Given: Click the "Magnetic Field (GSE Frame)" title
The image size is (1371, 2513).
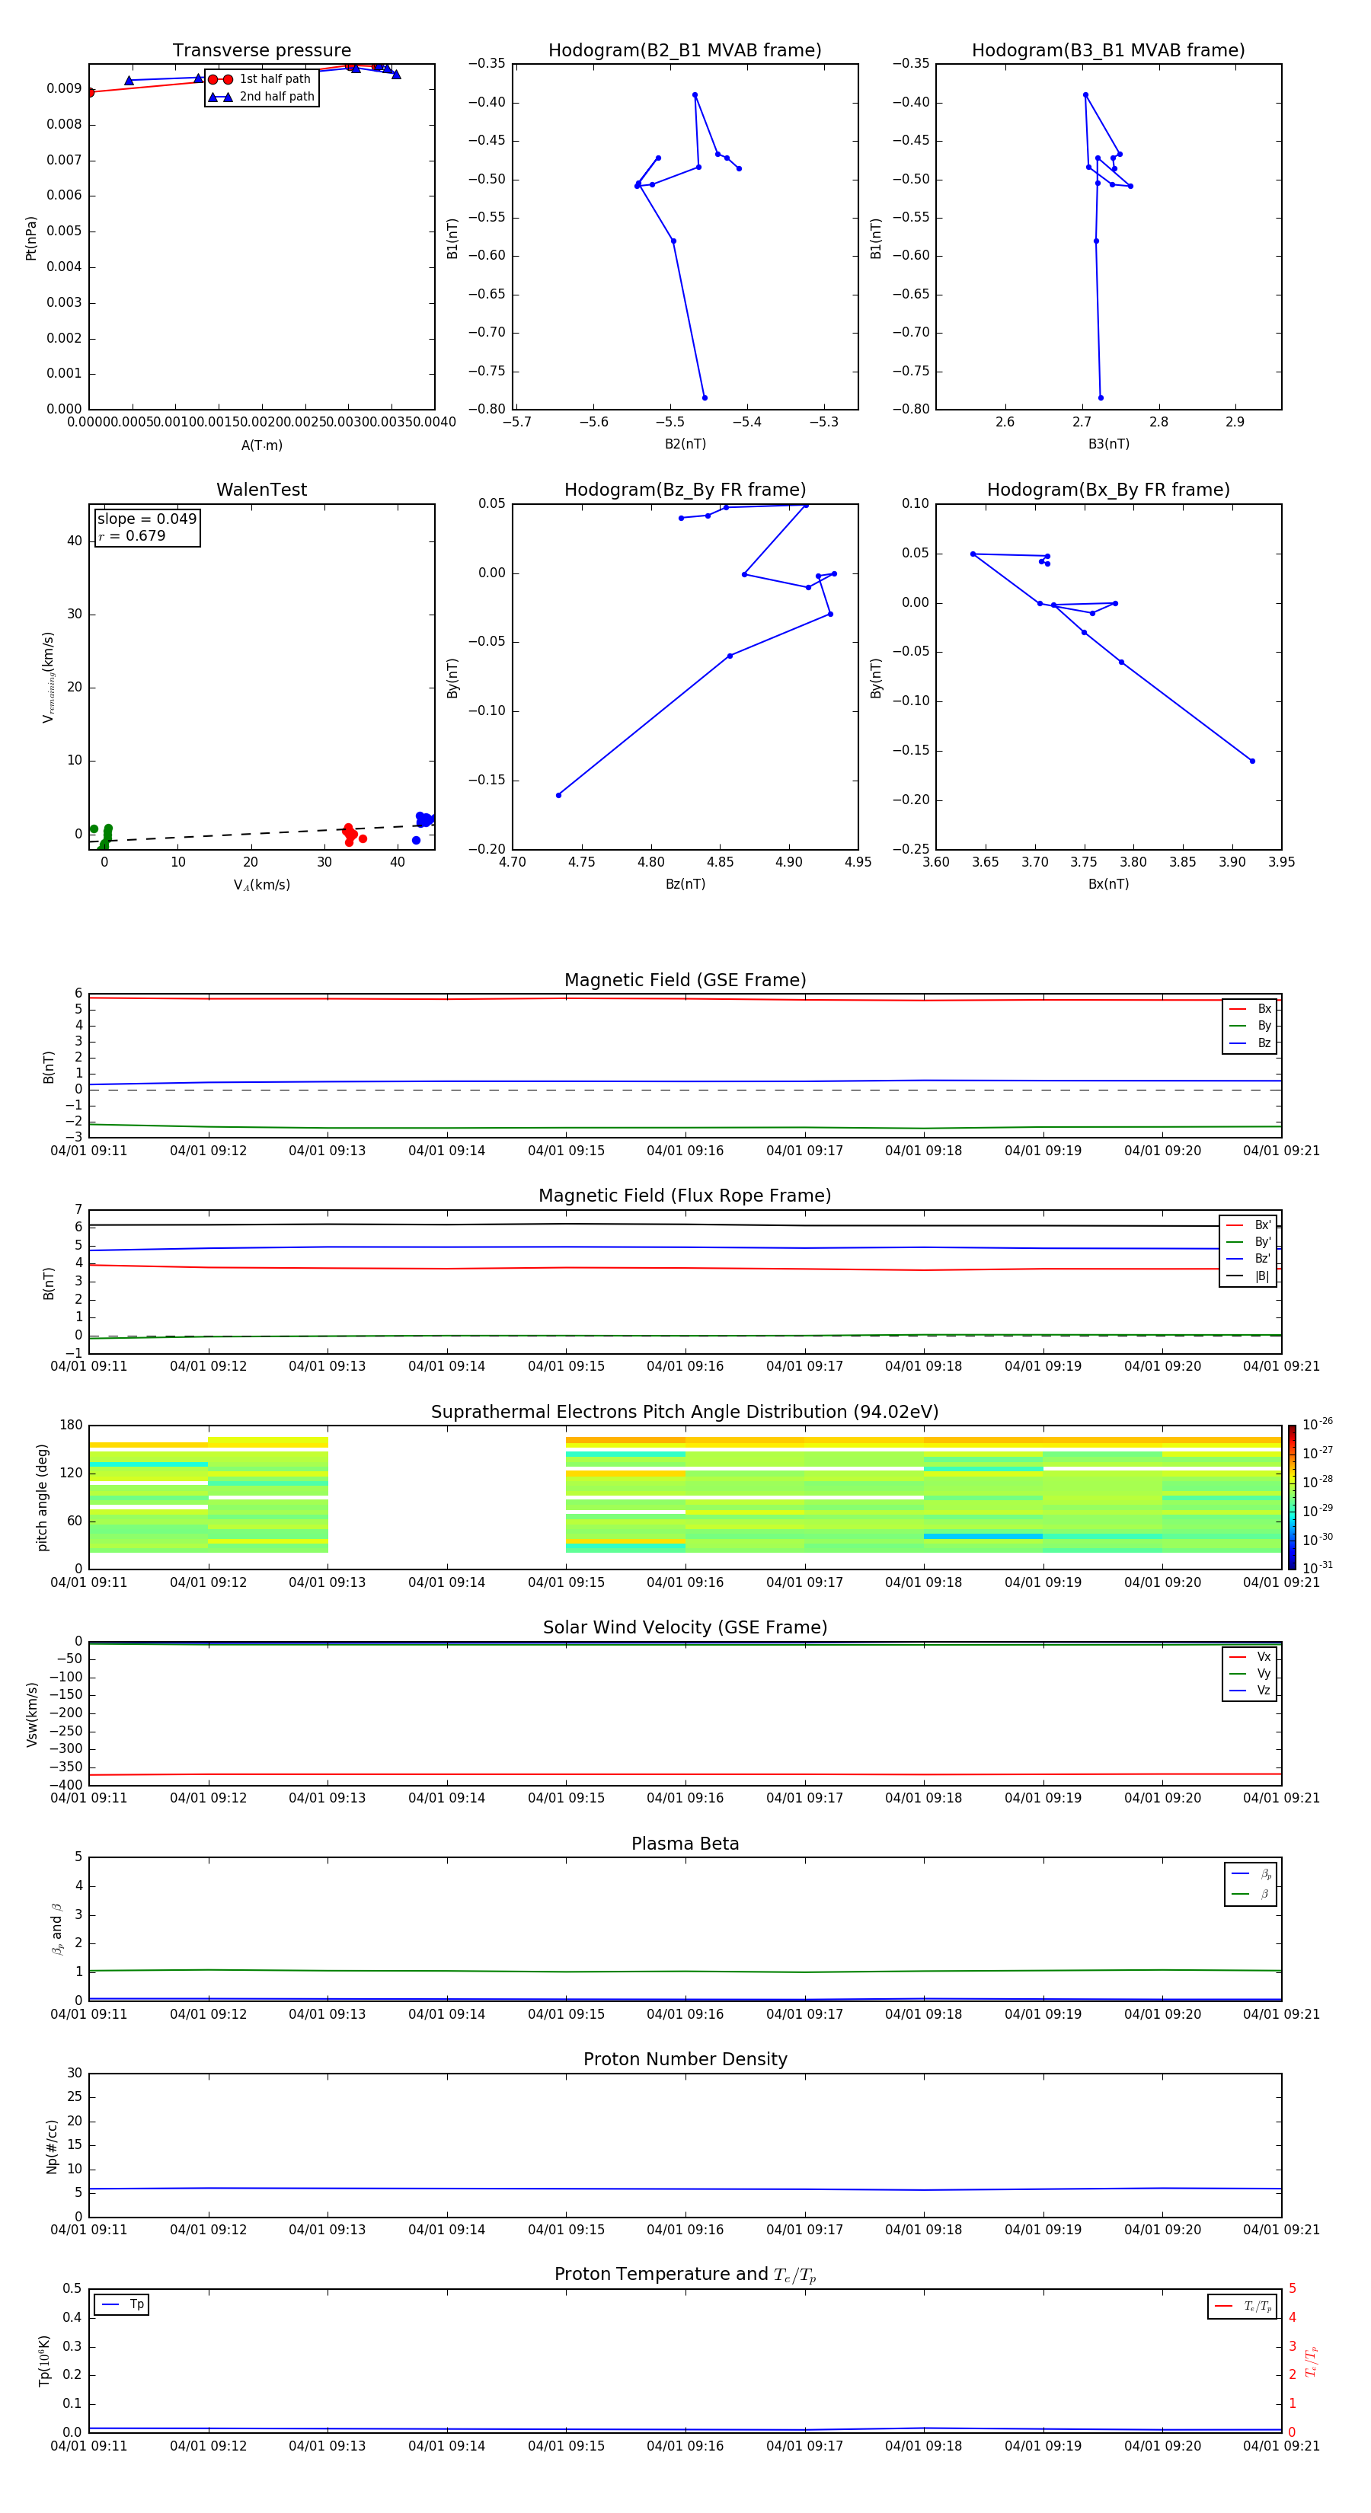Looking at the screenshot, I should point(685,980).
